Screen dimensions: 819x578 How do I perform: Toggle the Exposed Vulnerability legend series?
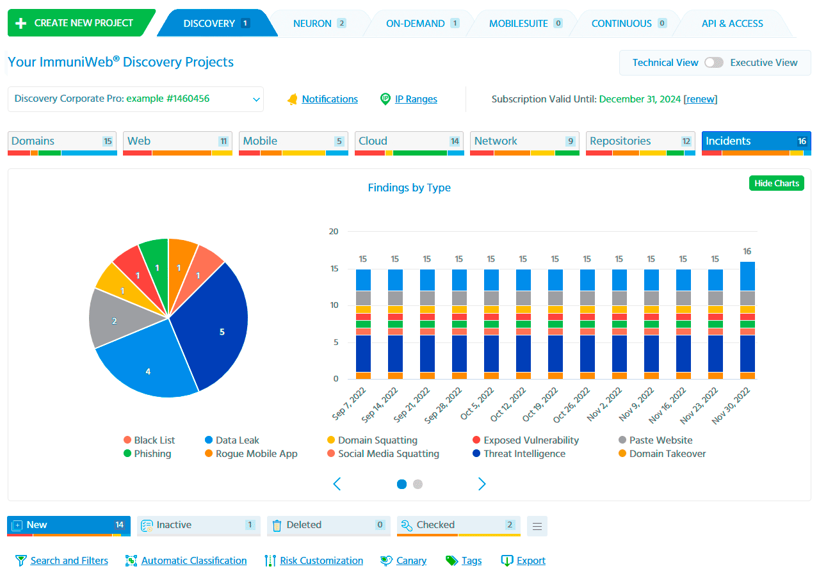point(526,440)
